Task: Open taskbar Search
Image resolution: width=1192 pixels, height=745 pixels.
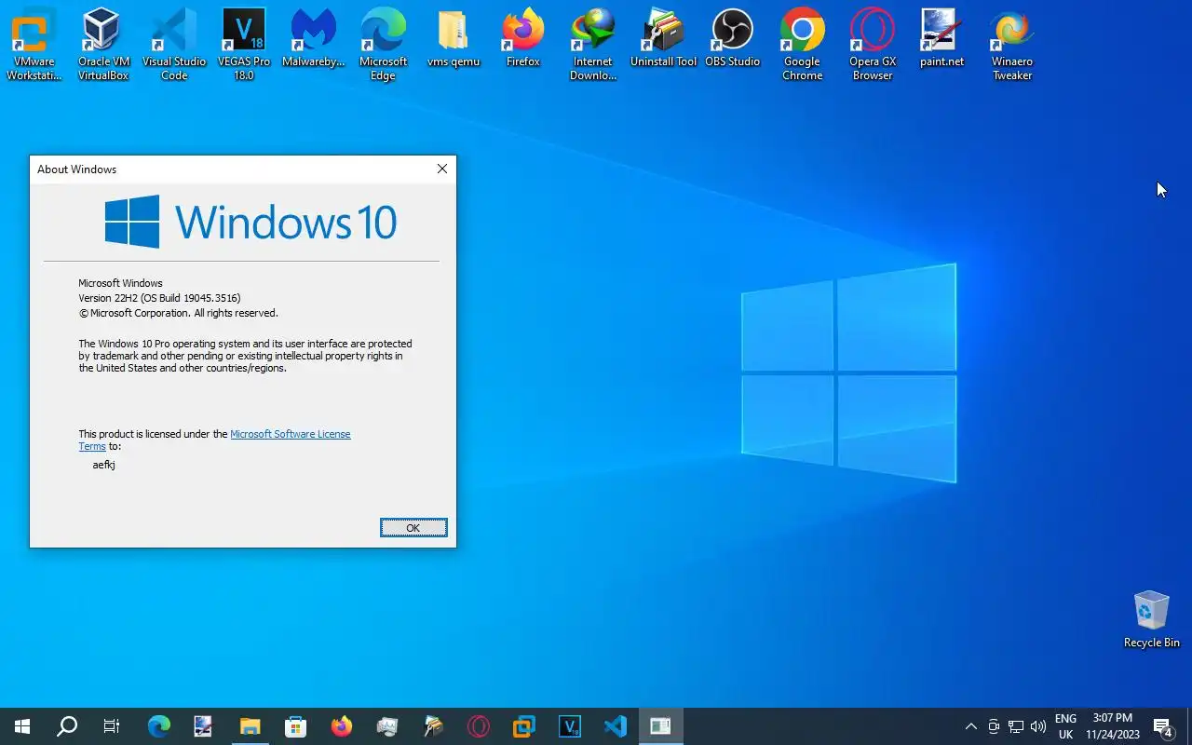Action: click(x=67, y=726)
